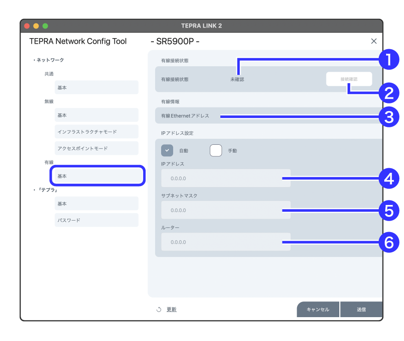Click the 更新 refresh arrow icon
This screenshot has width=404, height=341.
point(159,310)
